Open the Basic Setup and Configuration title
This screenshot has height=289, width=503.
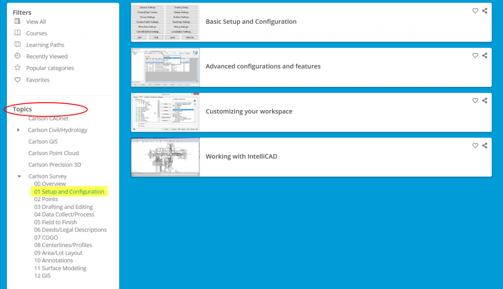(x=251, y=22)
